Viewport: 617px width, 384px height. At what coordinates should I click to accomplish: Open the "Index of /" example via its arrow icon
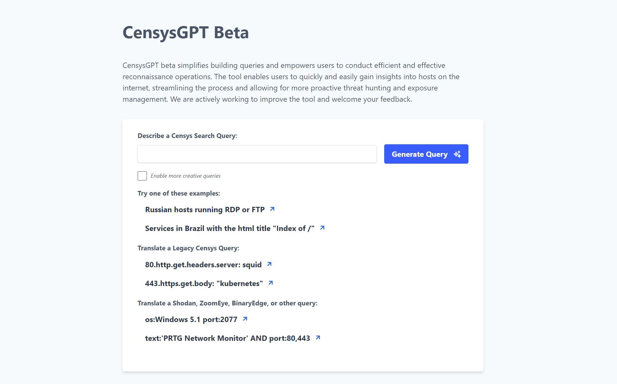click(x=322, y=228)
